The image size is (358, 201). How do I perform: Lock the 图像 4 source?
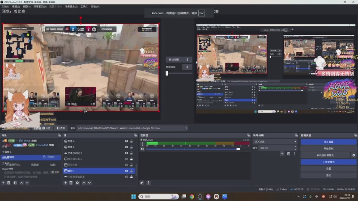[x=132, y=141]
